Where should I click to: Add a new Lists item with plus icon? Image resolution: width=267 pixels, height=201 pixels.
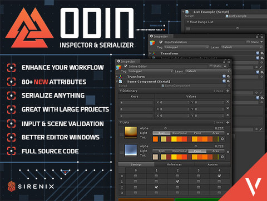click(x=228, y=122)
